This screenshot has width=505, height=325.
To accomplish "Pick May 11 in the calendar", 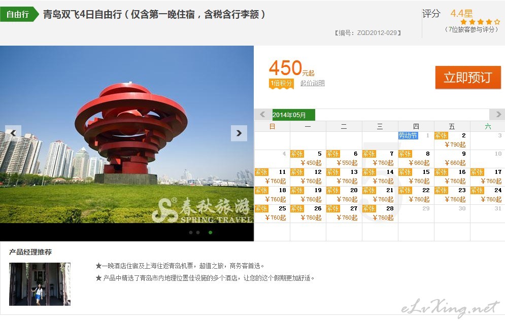I will (272, 176).
